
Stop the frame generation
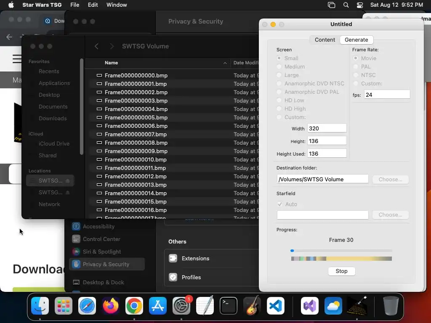point(341,271)
